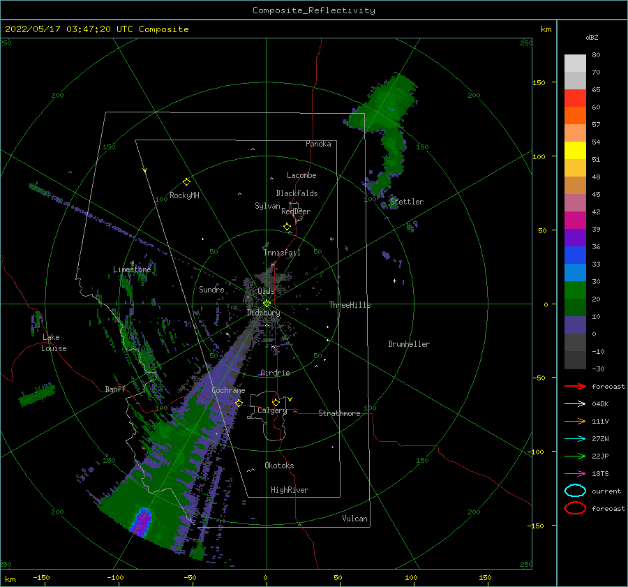Click the RockyMH label
The height and width of the screenshot is (587, 628).
(184, 195)
